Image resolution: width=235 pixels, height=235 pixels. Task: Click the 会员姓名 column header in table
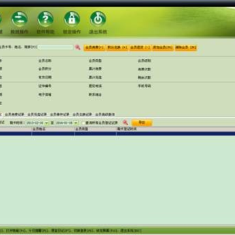[53, 129]
